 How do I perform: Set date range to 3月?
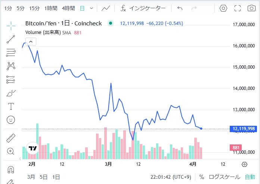click(x=31, y=177)
